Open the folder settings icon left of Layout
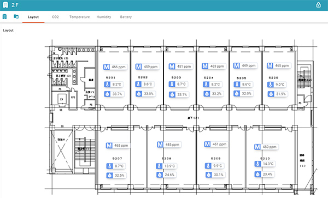This screenshot has height=198, width=328. pyautogui.click(x=16, y=16)
